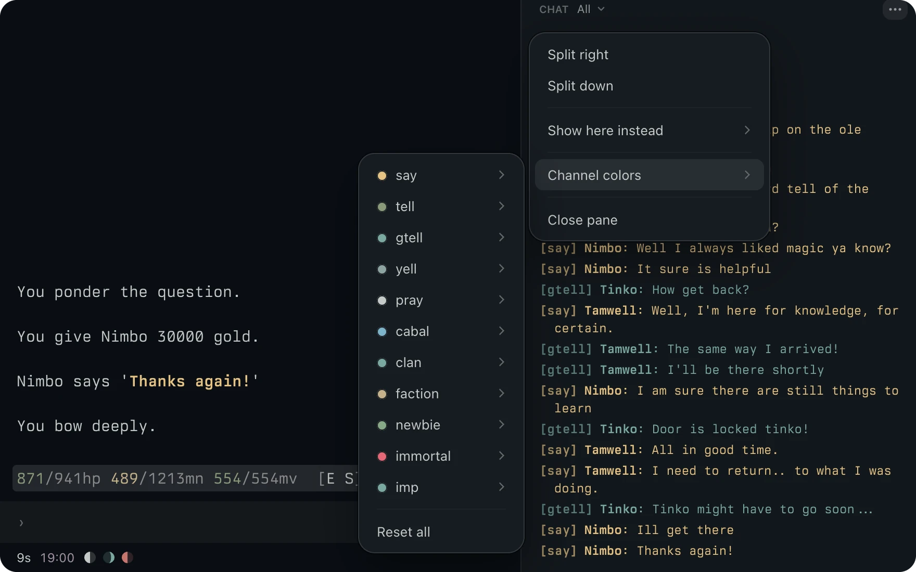916x572 pixels.
Task: Choose Split down from the pane menu
Action: coord(650,86)
